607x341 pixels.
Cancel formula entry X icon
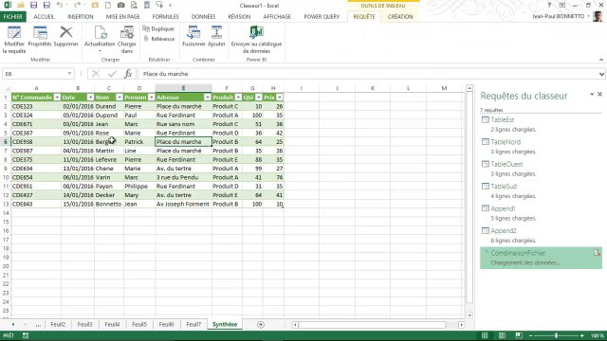96,74
